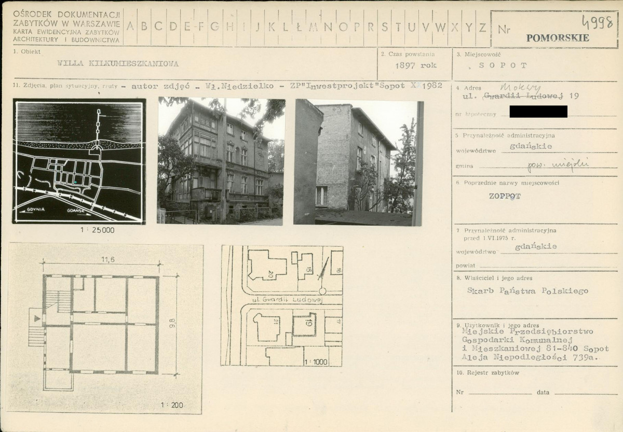
Task: Click the black redaction bar beside nr hipoteczny
Action: click(538, 112)
